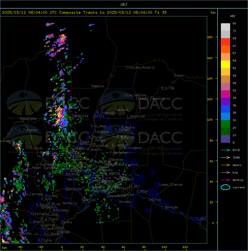Click the 'Composite Tracks' header text

pos(78,13)
